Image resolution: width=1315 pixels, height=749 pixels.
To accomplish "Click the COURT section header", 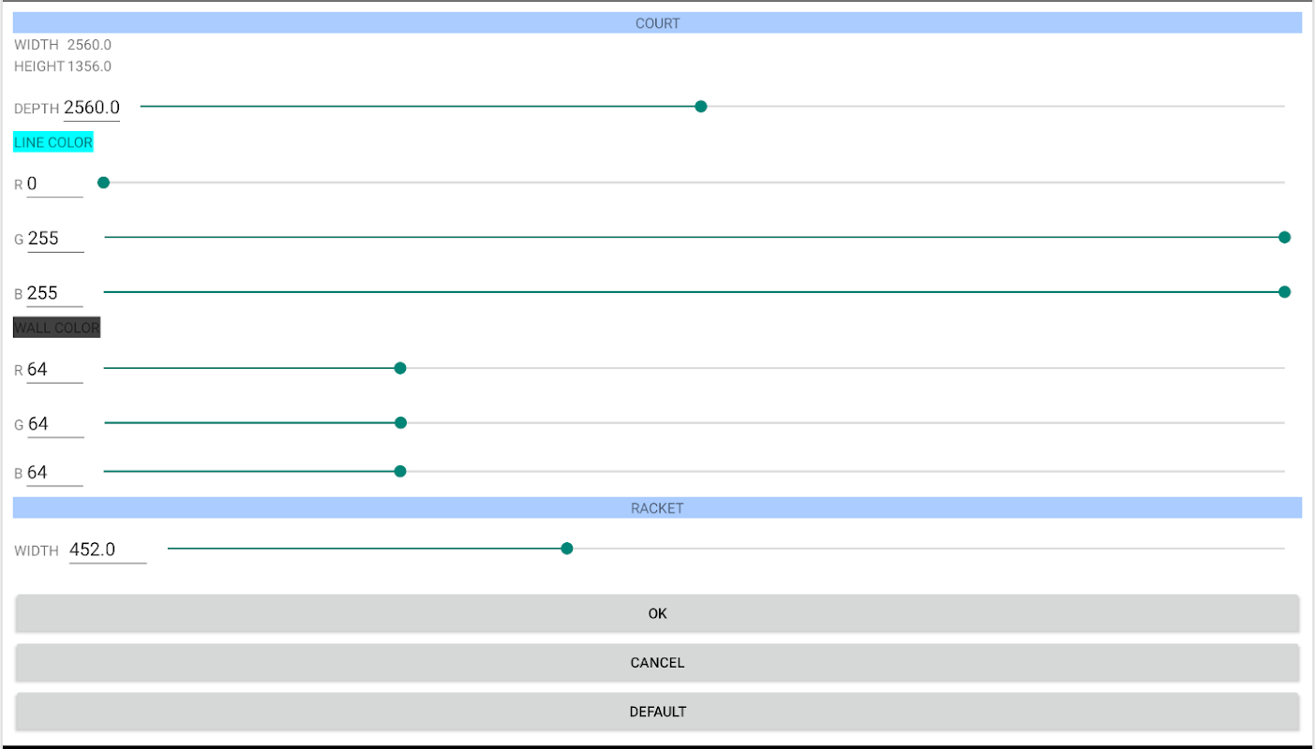I will pyautogui.click(x=657, y=23).
